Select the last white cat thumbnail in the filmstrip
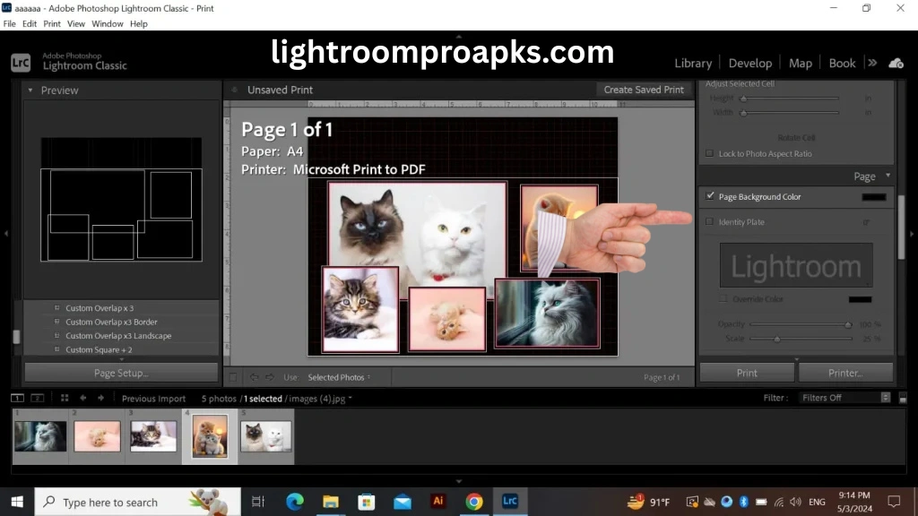 point(265,436)
